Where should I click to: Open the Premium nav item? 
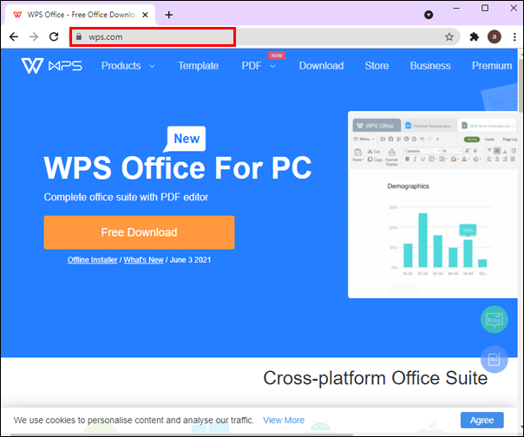pos(492,66)
